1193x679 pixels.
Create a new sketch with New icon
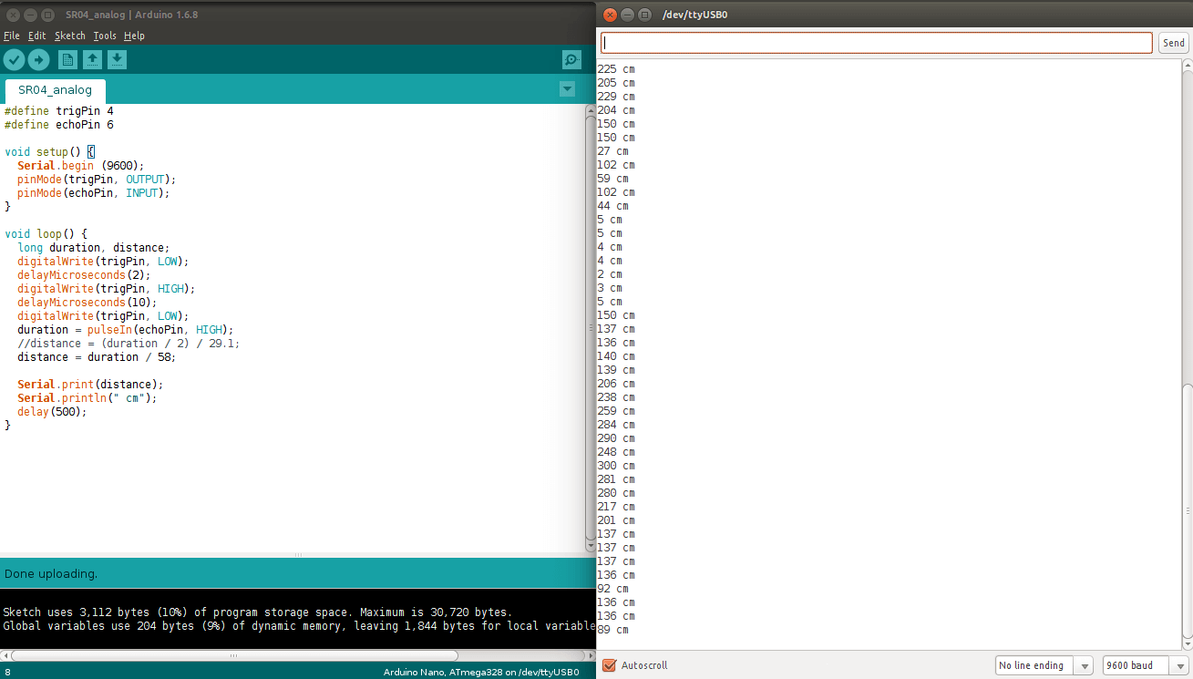(67, 60)
